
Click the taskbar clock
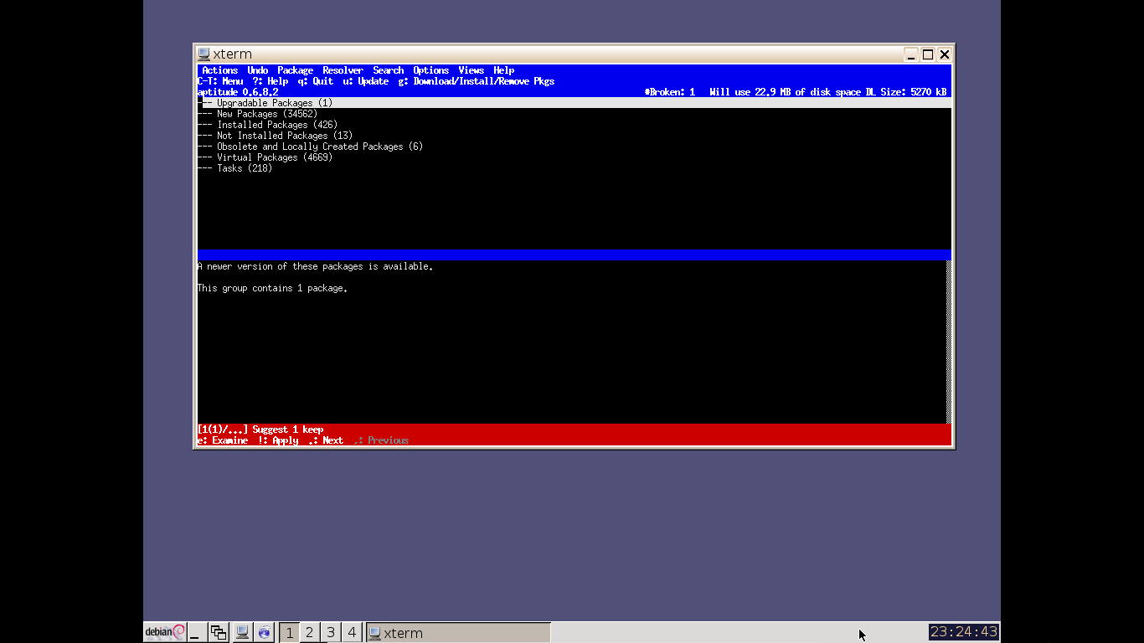(x=964, y=632)
